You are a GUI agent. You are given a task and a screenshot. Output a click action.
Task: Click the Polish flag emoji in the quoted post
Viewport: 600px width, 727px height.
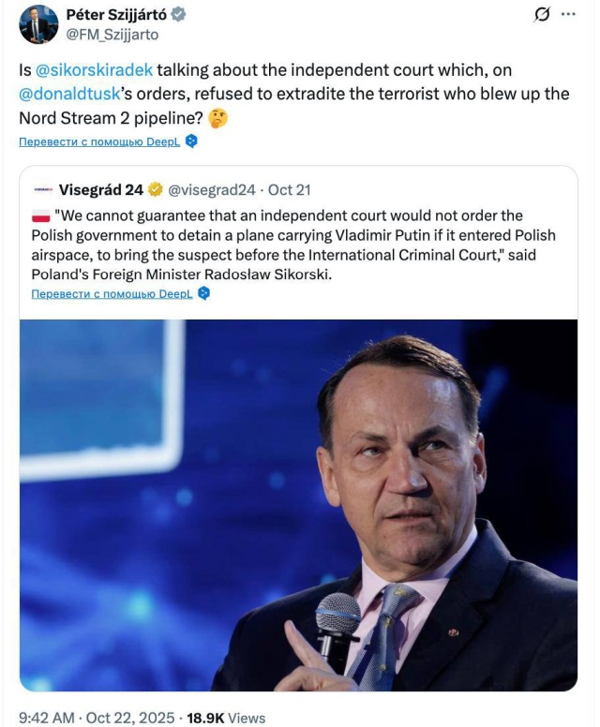(41, 216)
